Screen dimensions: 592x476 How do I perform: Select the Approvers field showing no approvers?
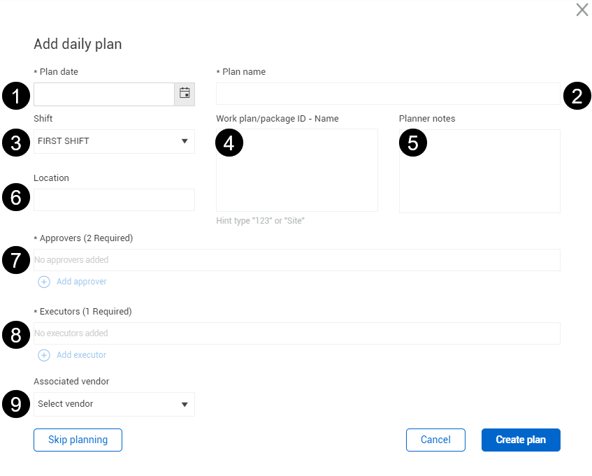(x=297, y=260)
